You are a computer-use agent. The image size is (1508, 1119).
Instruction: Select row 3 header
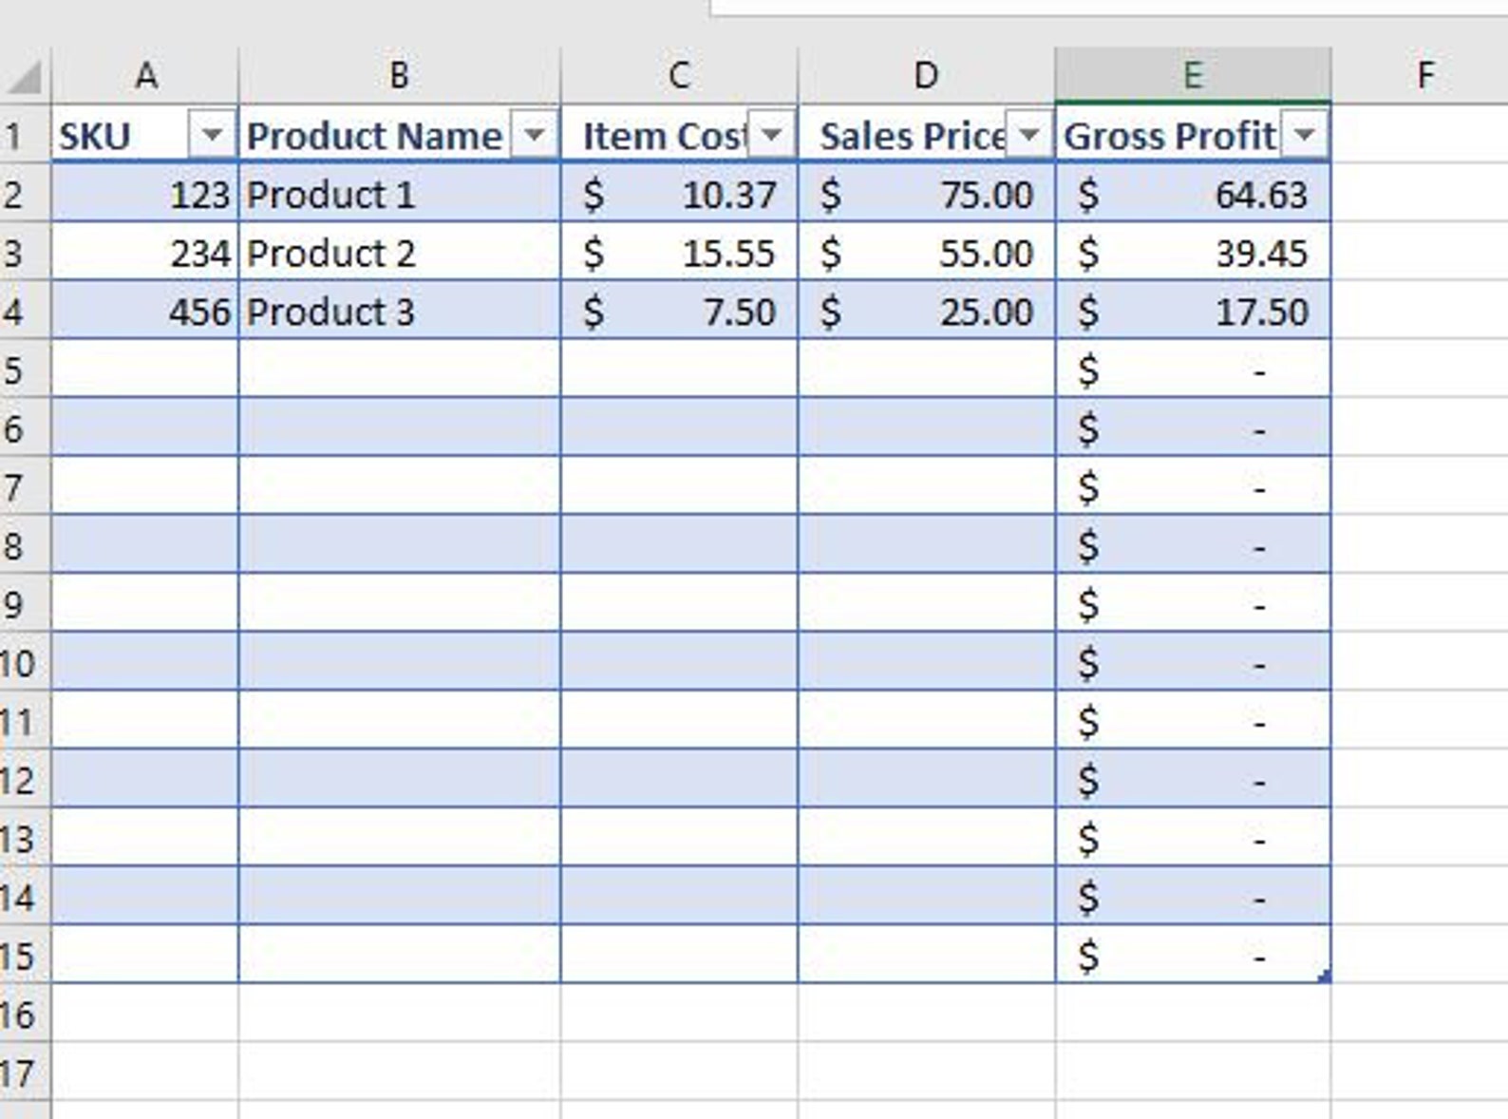[25, 254]
